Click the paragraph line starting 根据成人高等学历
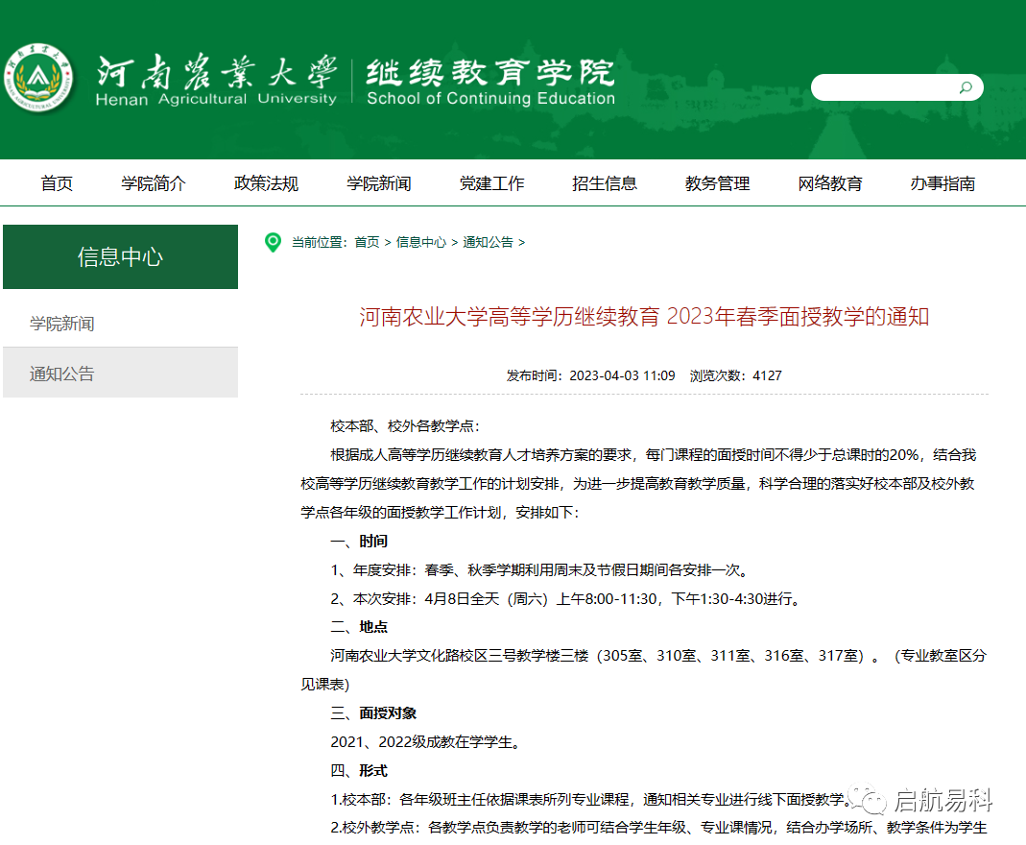Screen dimensions: 1026x845 (x=653, y=455)
